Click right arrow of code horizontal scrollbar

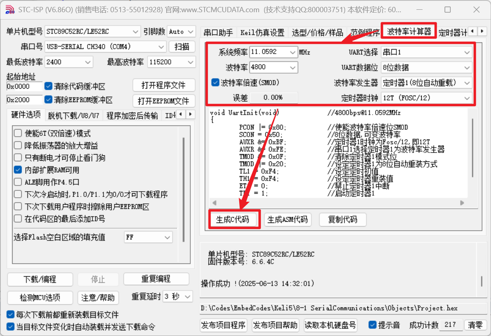[462, 203]
